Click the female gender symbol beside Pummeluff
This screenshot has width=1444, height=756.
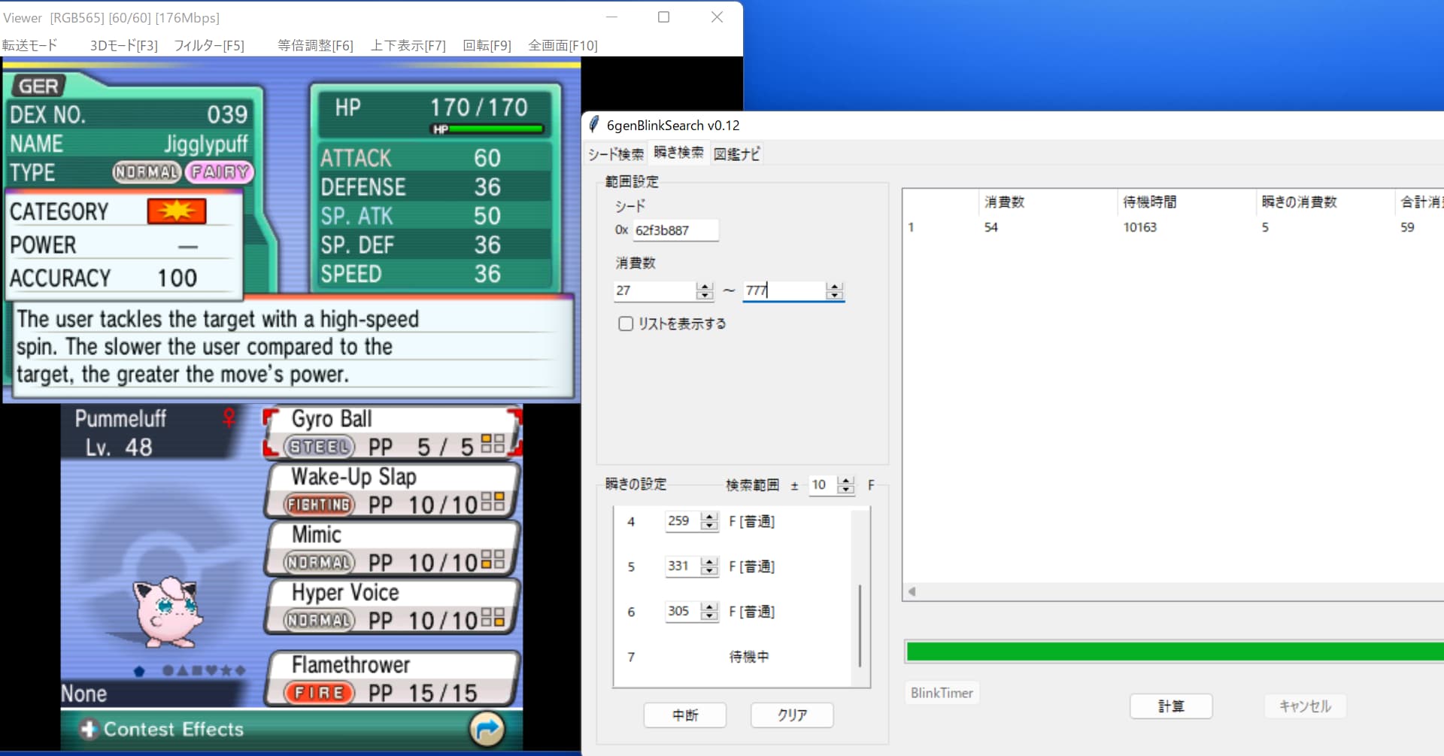229,417
